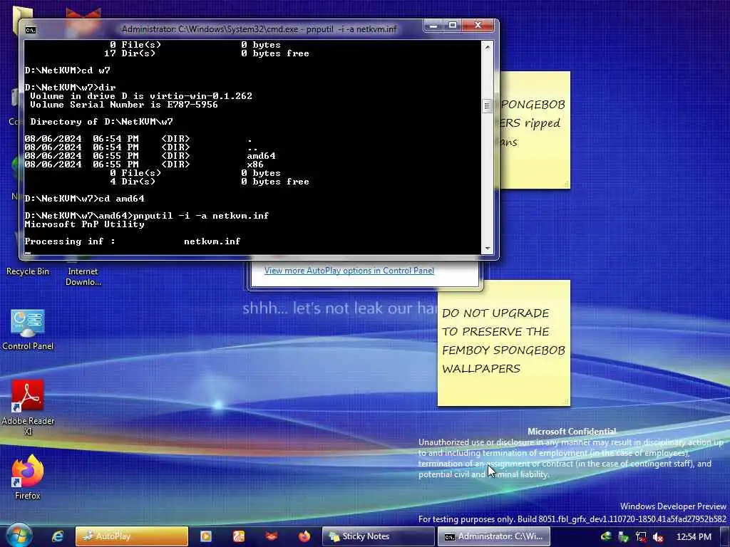
Task: Open the clock showing 12:54 PM
Action: (x=694, y=537)
